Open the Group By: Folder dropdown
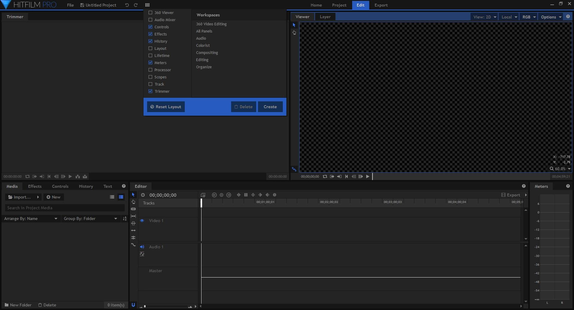Image resolution: width=574 pixels, height=310 pixels. [x=91, y=219]
